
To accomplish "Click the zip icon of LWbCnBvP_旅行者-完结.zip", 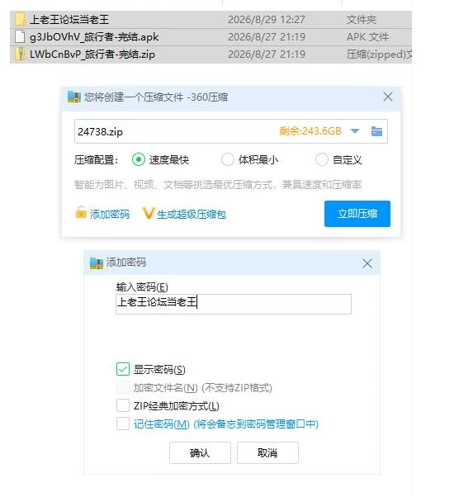I will [20, 54].
